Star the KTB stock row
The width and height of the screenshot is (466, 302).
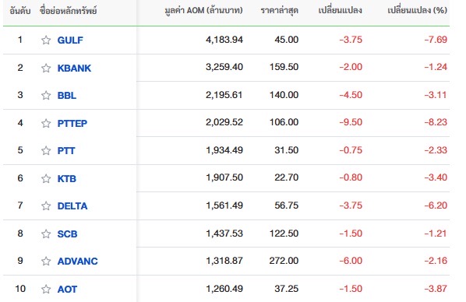tap(46, 178)
